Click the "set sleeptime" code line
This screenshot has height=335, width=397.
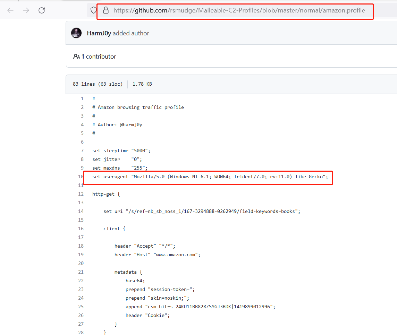pyautogui.click(x=121, y=151)
